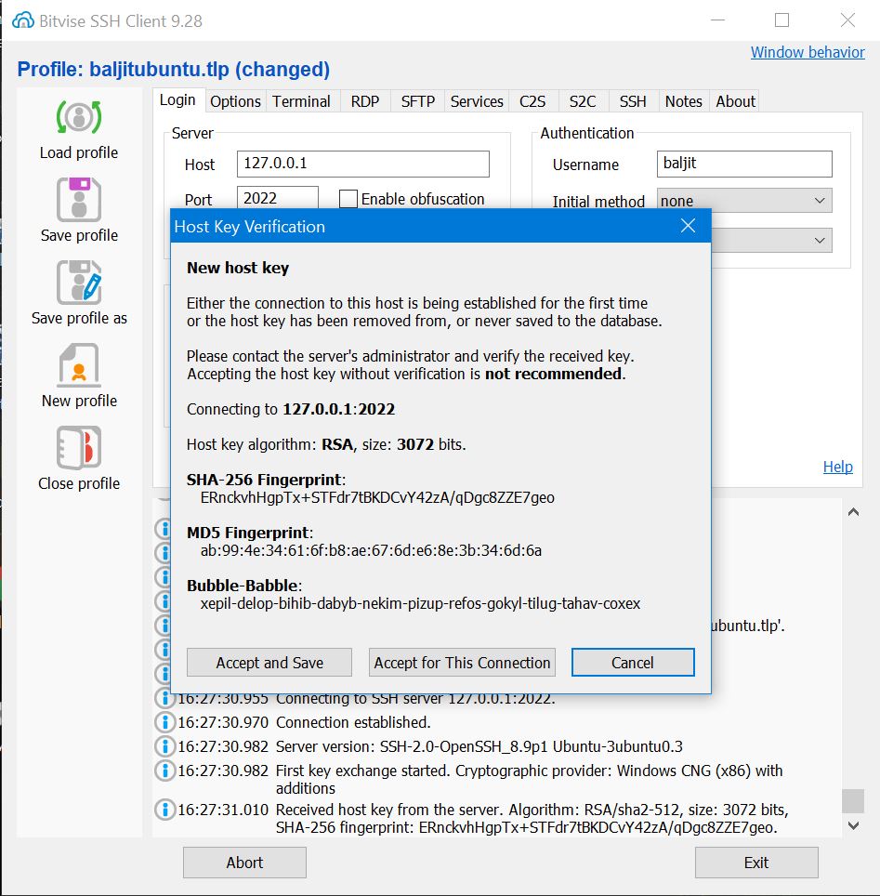Open the C2S tab
Screen dimensions: 880x896
(x=532, y=101)
